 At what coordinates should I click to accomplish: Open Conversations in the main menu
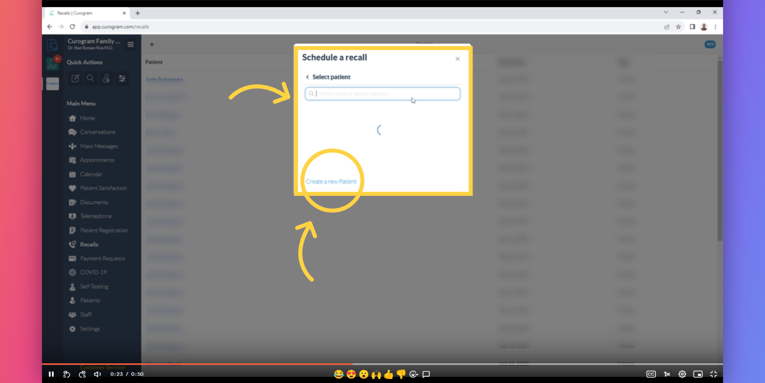[97, 132]
